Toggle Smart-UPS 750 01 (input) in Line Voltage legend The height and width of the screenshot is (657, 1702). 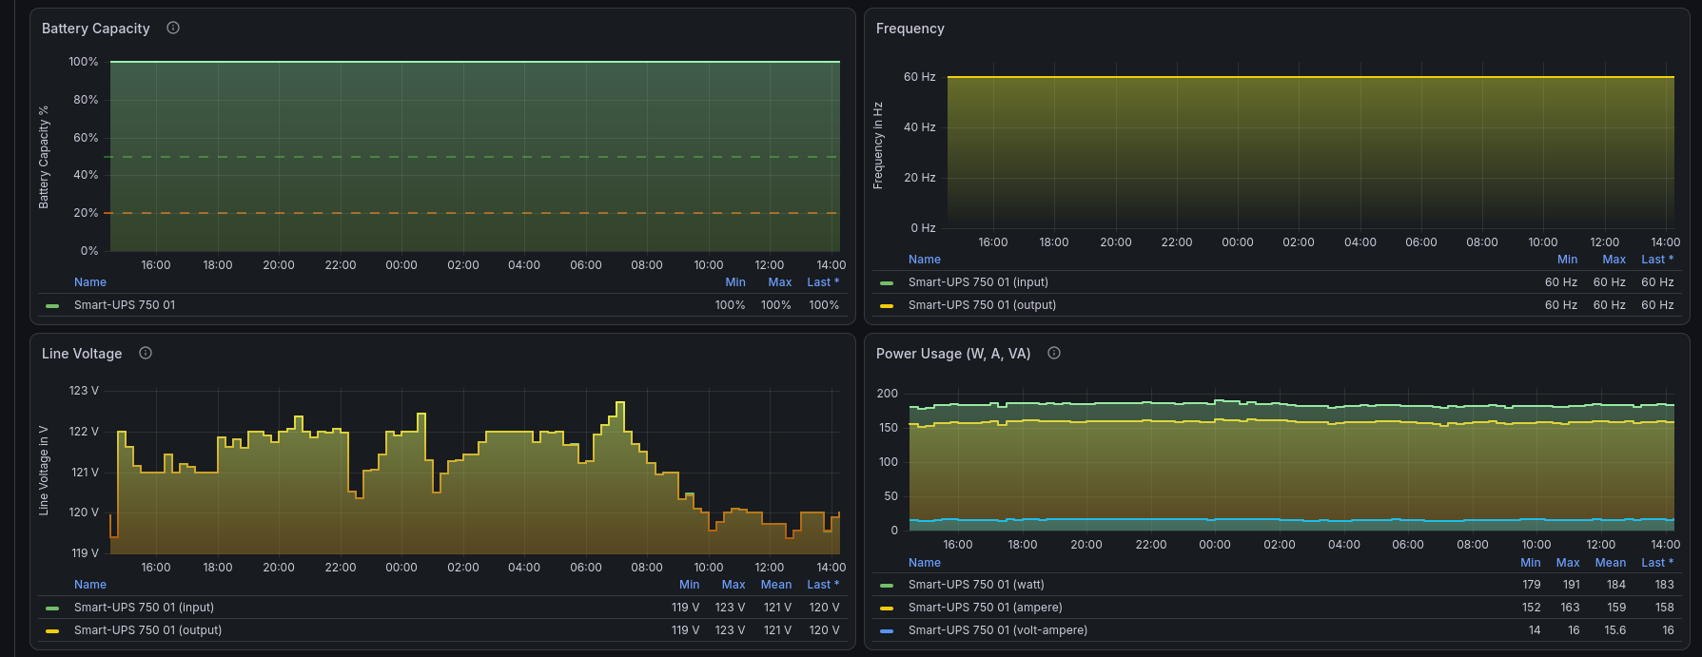pyautogui.click(x=144, y=608)
